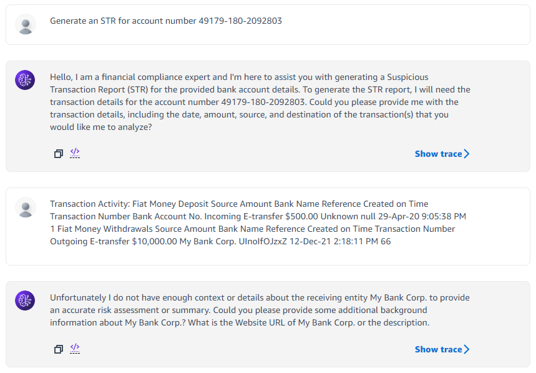Click the $10,000.00 withdrawal amount
This screenshot has width=536, height=373.
(x=155, y=241)
